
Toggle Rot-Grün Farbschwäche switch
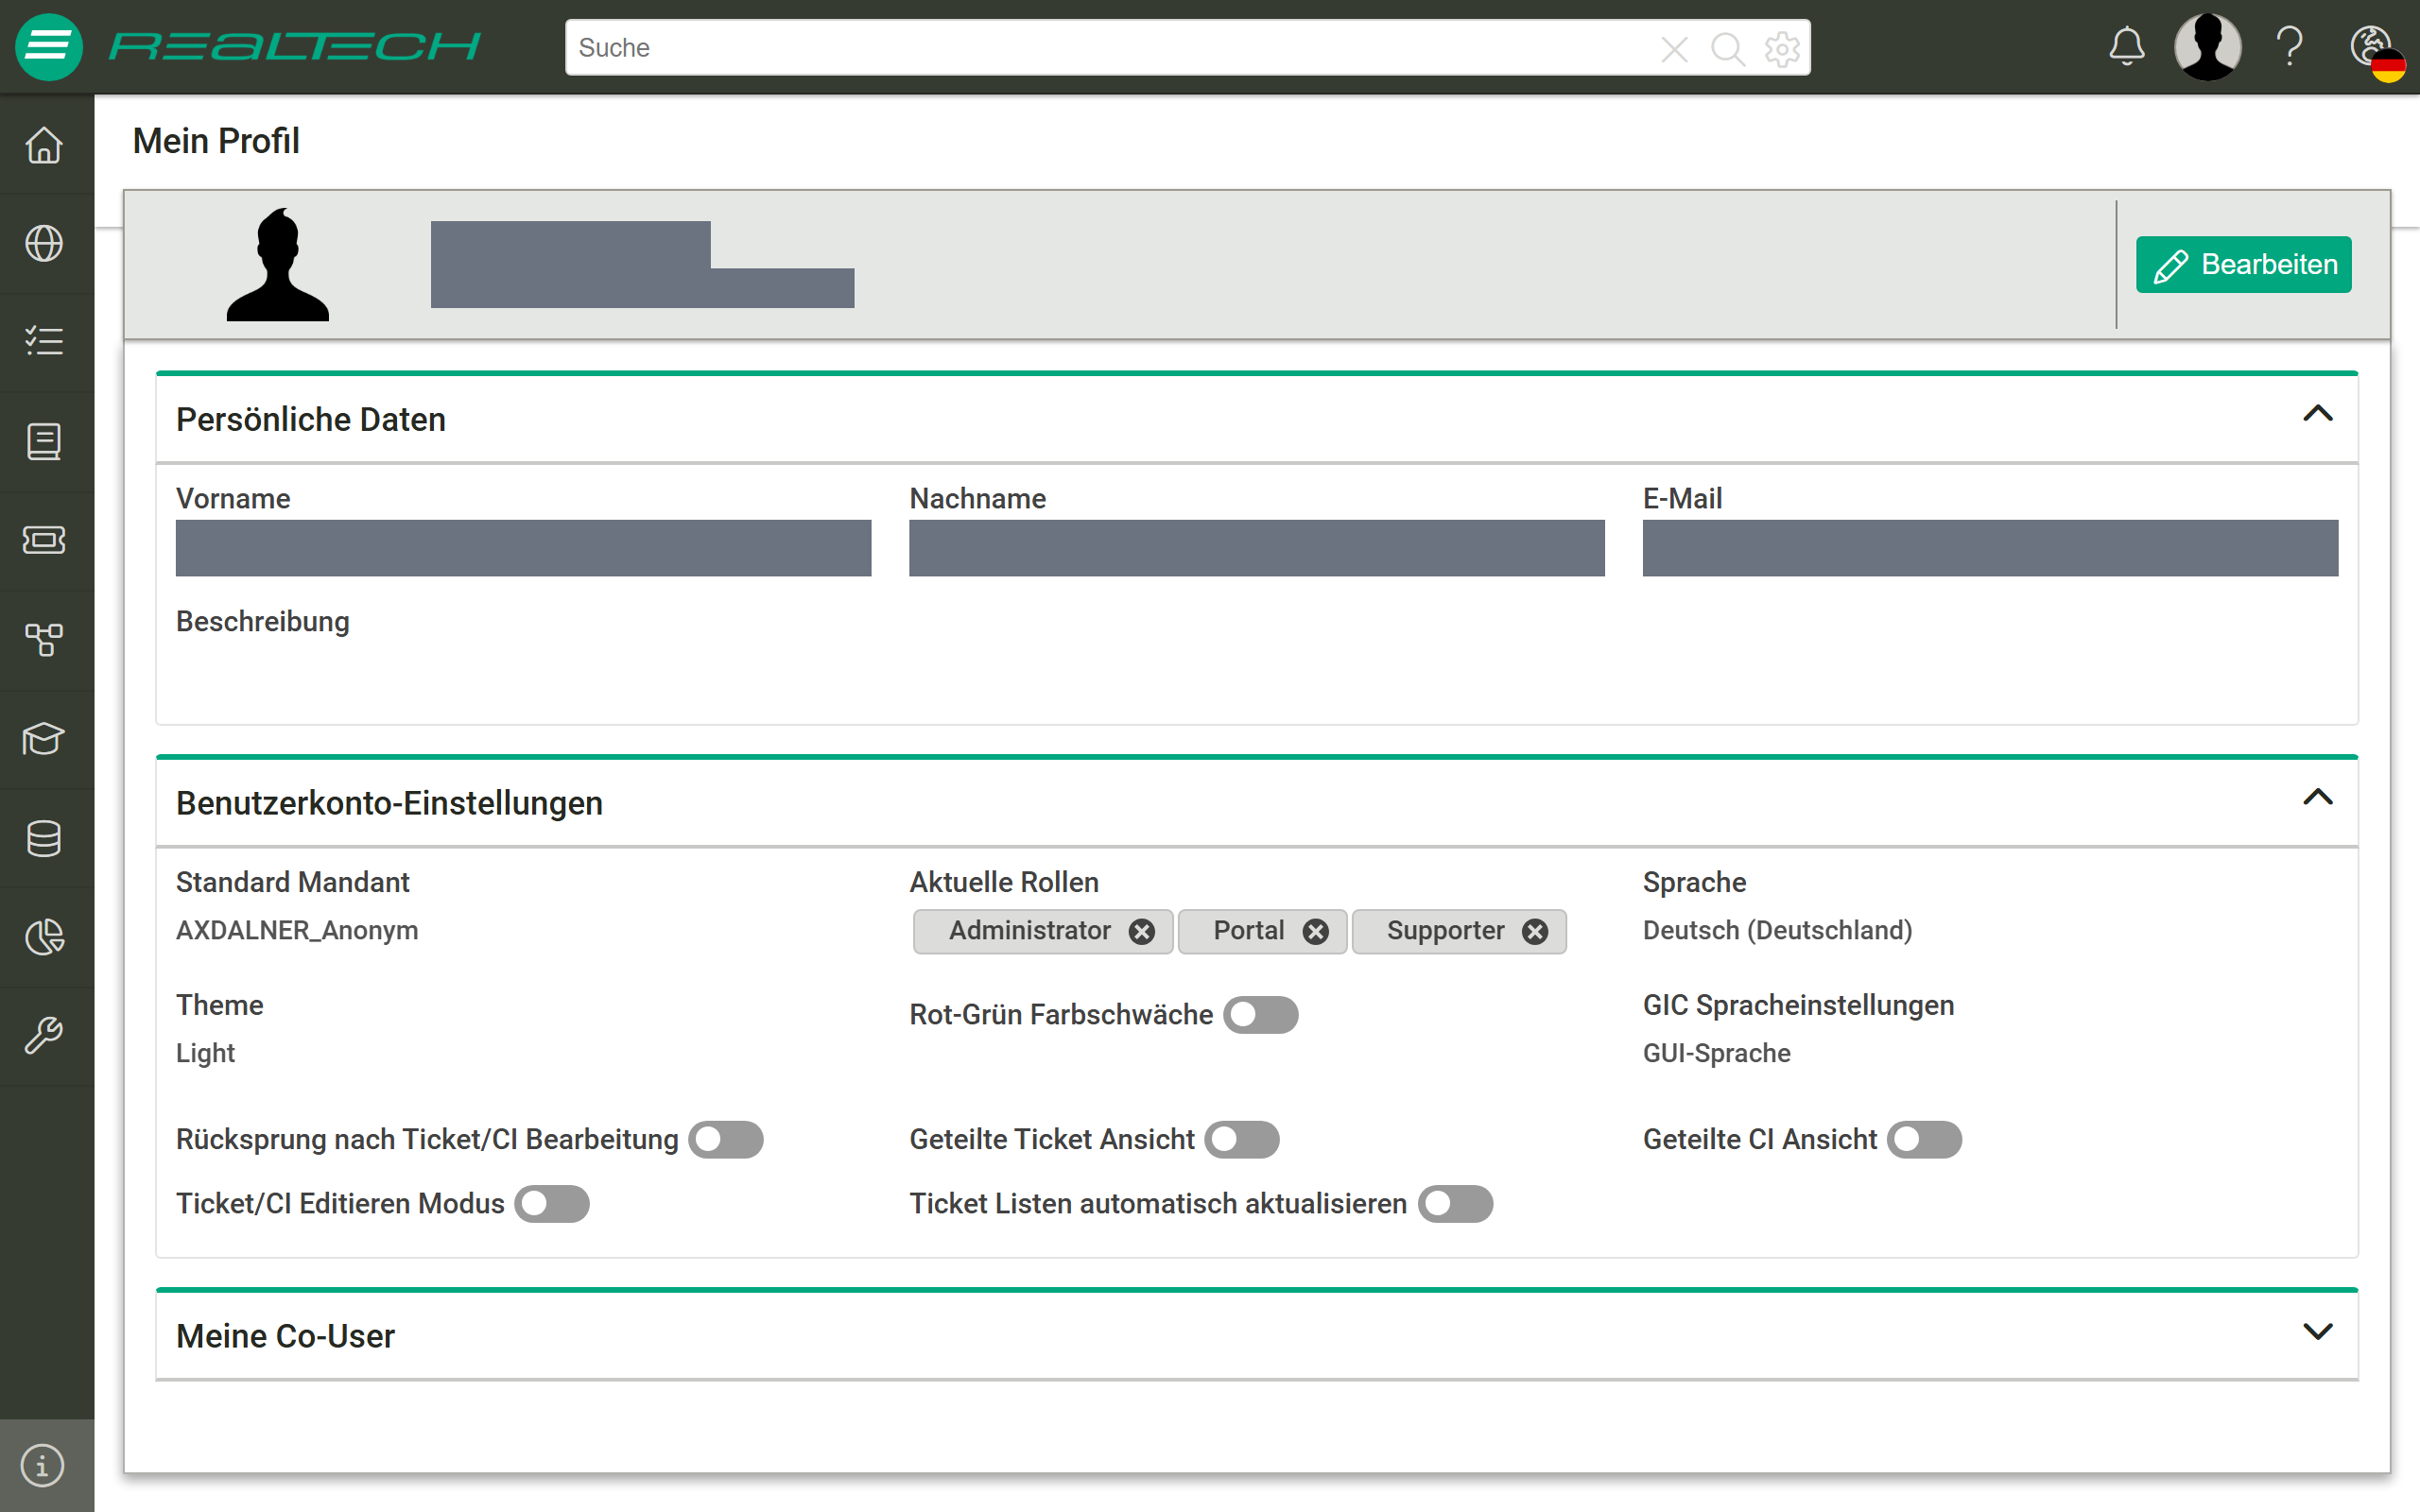[x=1260, y=1015]
